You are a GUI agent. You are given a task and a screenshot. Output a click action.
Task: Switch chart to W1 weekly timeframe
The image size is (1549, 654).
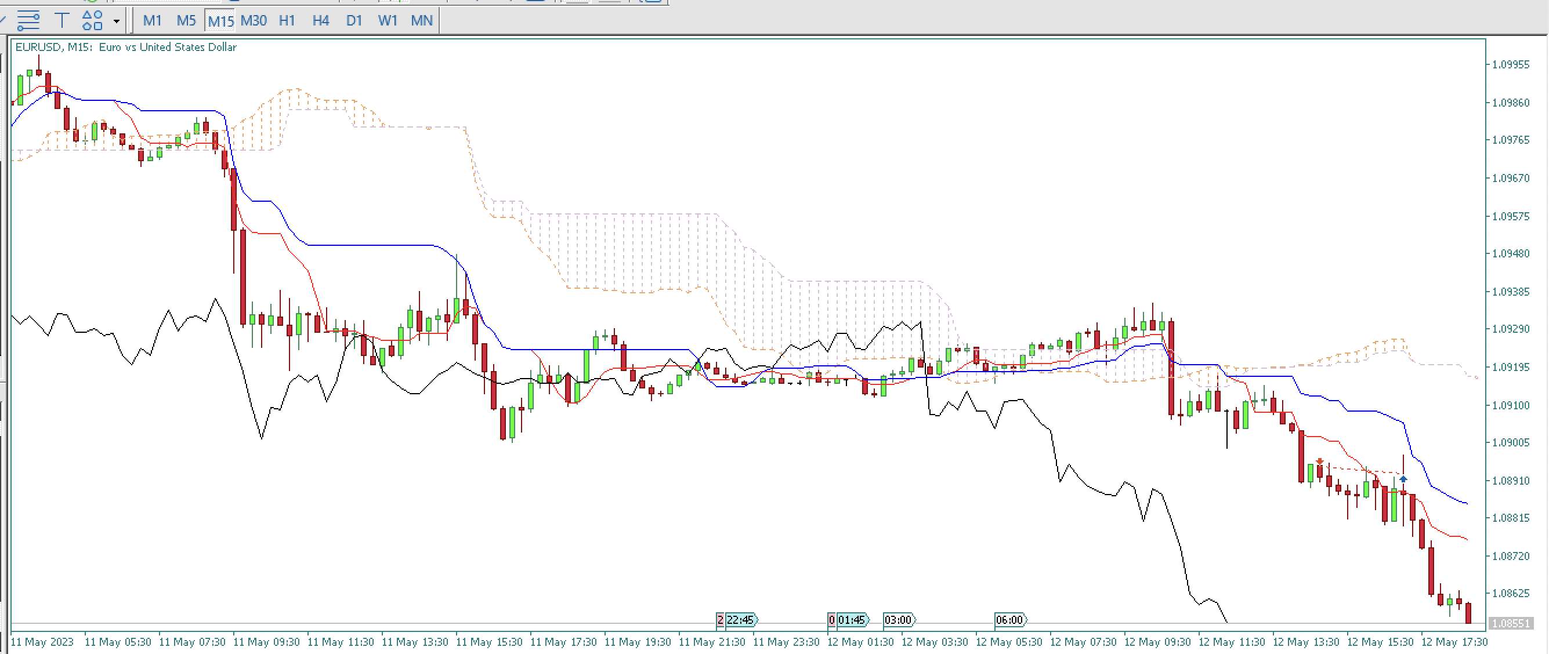click(x=388, y=21)
